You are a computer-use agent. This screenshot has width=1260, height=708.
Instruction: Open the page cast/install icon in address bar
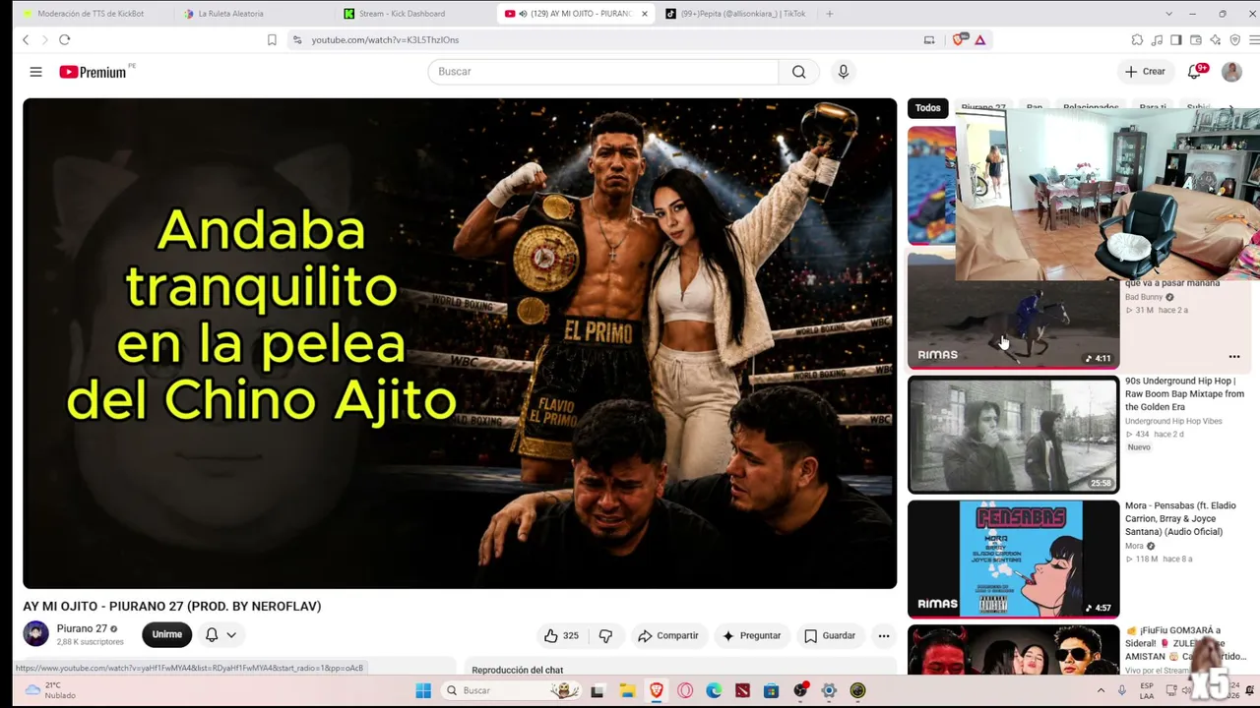(929, 39)
